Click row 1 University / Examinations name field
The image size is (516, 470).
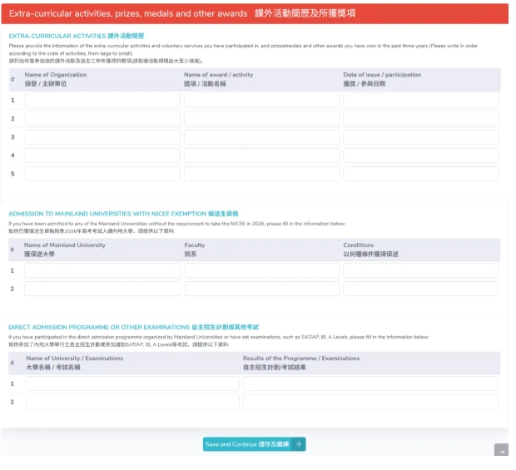[131, 383]
